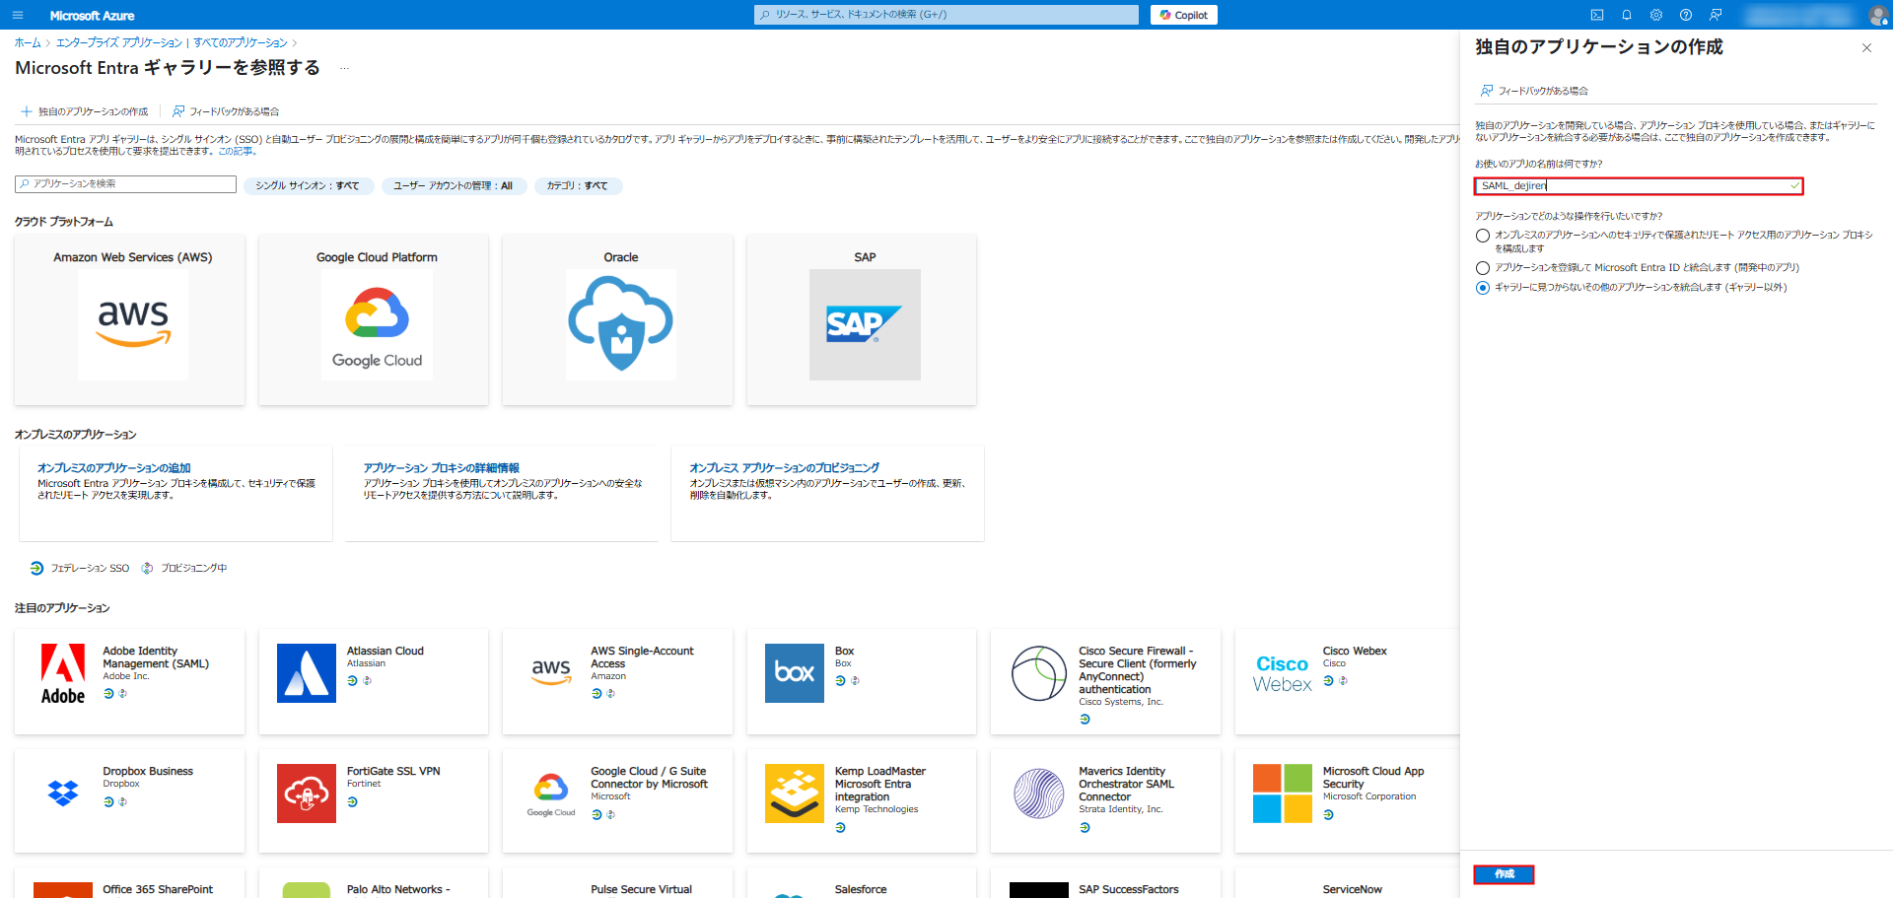This screenshot has height=898, width=1893.
Task: Select the Google Cloud Platform tile
Action: click(374, 319)
